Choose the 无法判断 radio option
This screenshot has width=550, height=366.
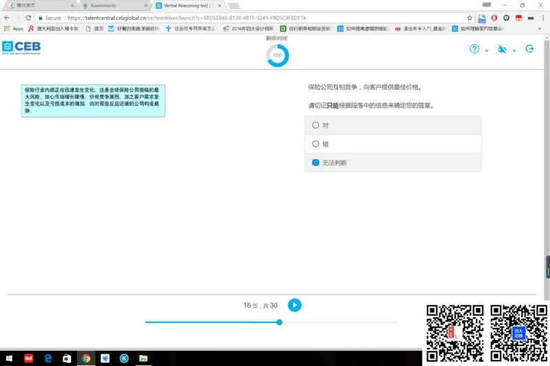click(x=393, y=163)
